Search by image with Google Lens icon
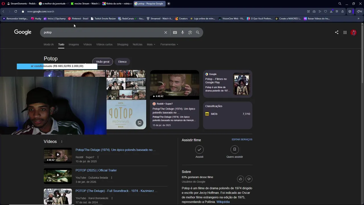Viewport: 364px width, 205px height. (190, 32)
